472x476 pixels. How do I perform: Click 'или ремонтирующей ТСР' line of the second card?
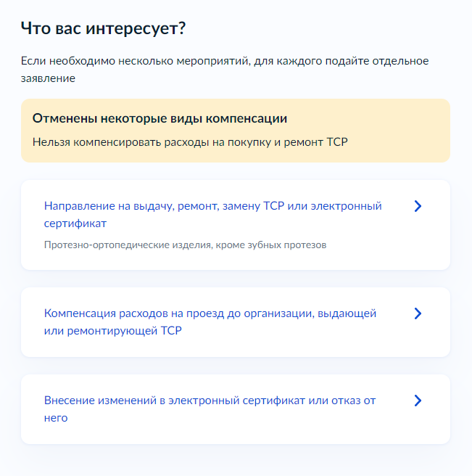(113, 331)
